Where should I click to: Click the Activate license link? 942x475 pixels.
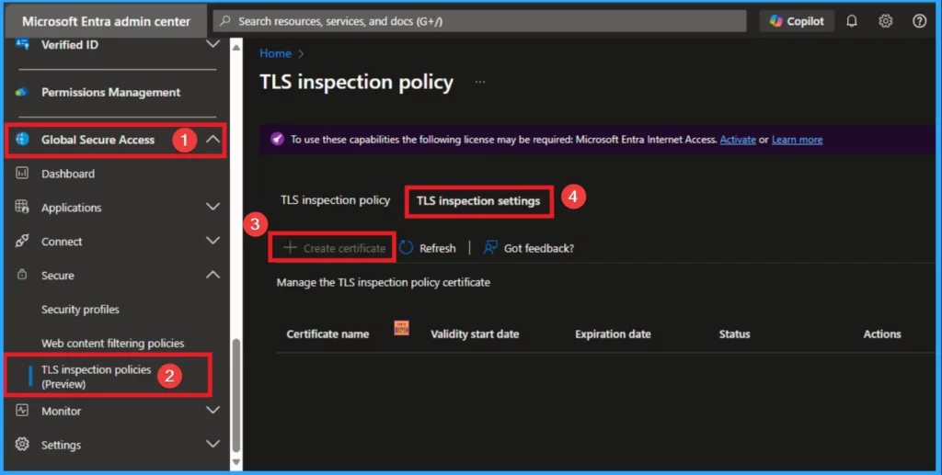[738, 139]
